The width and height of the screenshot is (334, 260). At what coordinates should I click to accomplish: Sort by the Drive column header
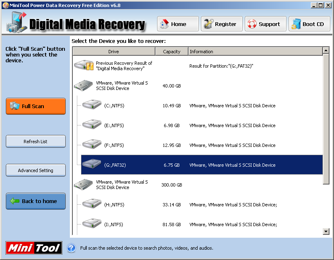114,52
